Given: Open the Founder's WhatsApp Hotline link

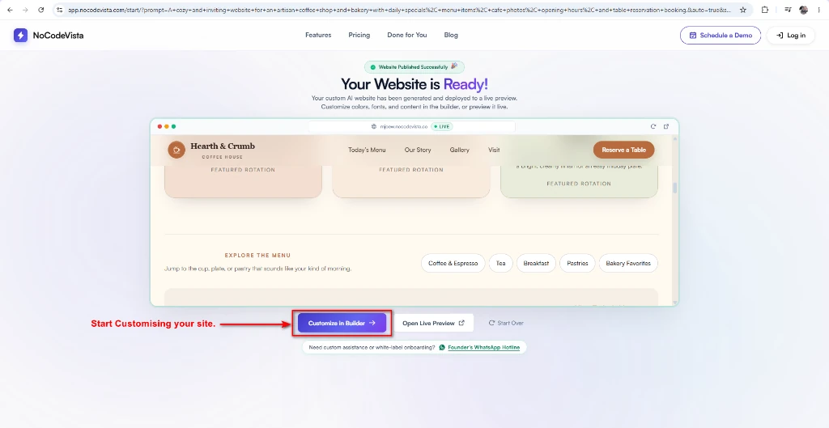Looking at the screenshot, I should point(484,348).
